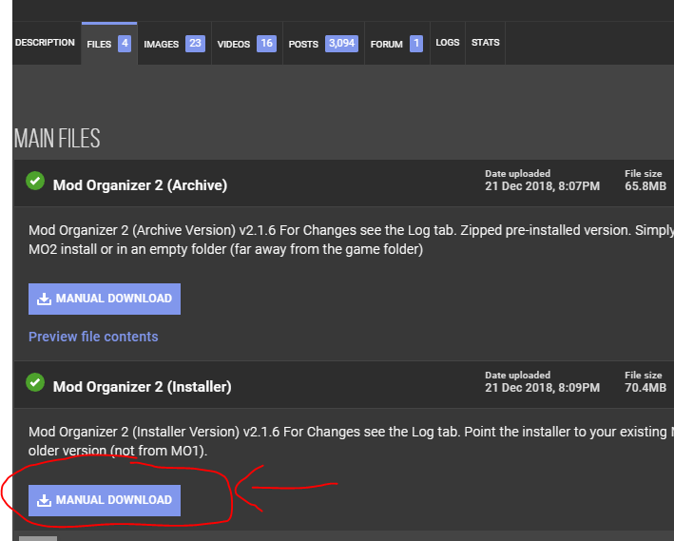Click the Mod Organizer 2 (Archive) title
Image resolution: width=674 pixels, height=541 pixels.
(x=140, y=185)
